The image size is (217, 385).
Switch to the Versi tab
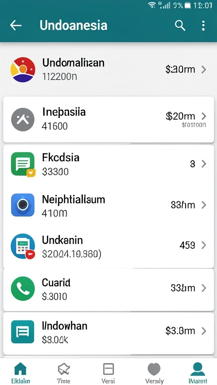(108, 373)
